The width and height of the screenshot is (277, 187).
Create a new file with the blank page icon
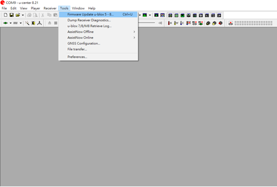point(5,15)
